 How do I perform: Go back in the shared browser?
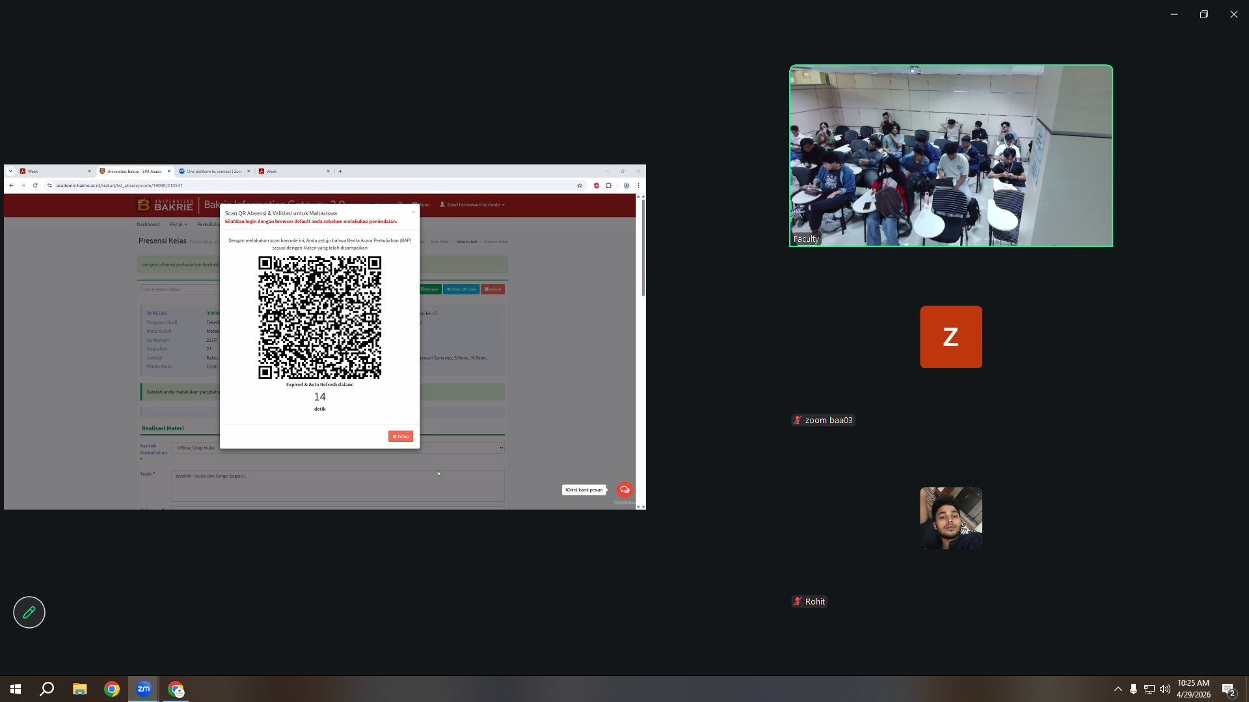[11, 186]
